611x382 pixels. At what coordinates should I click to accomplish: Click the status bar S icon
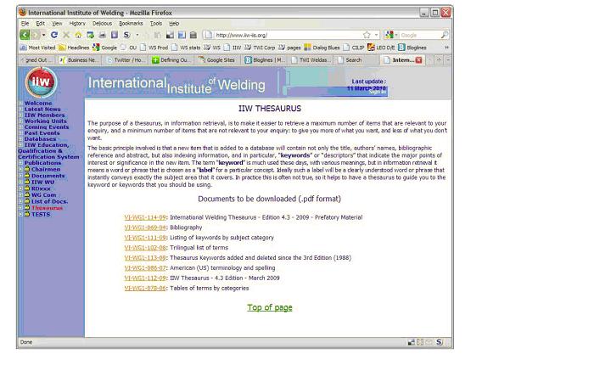[440, 342]
